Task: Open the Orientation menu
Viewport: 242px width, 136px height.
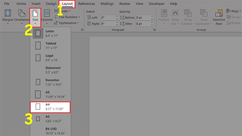Action: (22, 17)
